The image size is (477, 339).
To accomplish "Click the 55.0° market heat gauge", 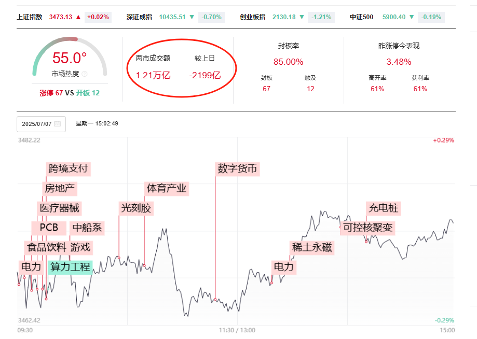I will [x=70, y=58].
